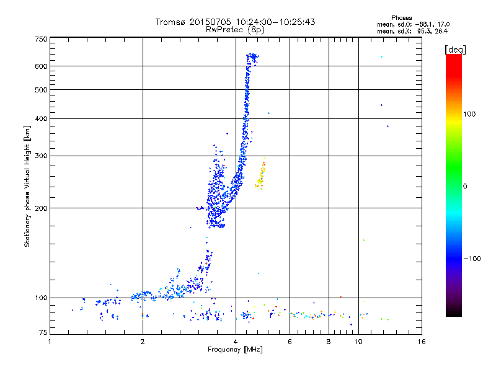This screenshot has width=496, height=372.
Task: Click the 75 height axis tick label
Action: [x=43, y=332]
